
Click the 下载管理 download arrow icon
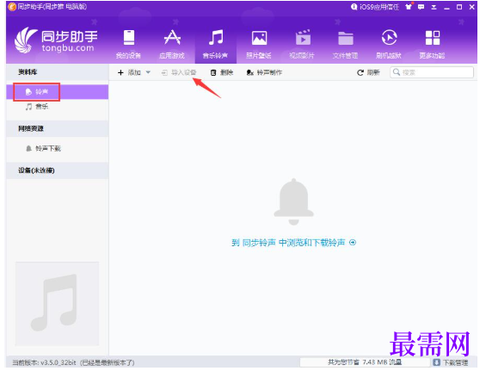point(436,362)
